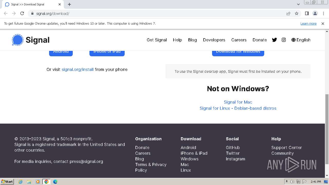Open footer Windows download link

click(189, 159)
